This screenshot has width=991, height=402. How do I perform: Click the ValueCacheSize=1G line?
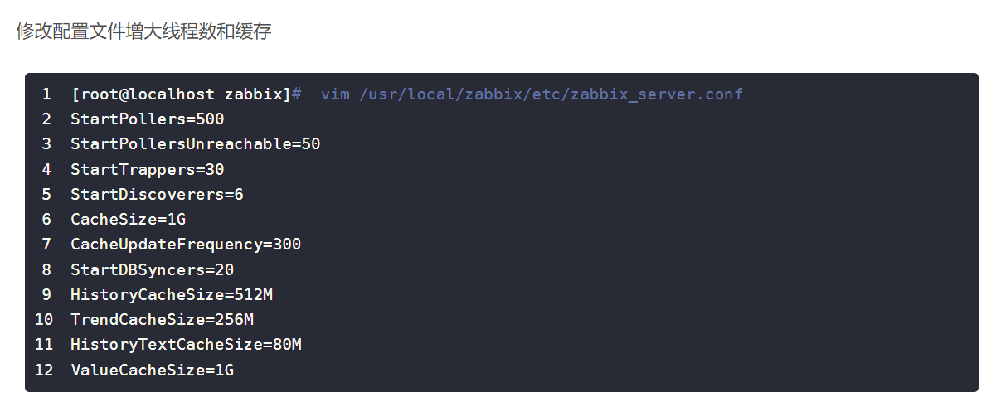pyautogui.click(x=153, y=370)
